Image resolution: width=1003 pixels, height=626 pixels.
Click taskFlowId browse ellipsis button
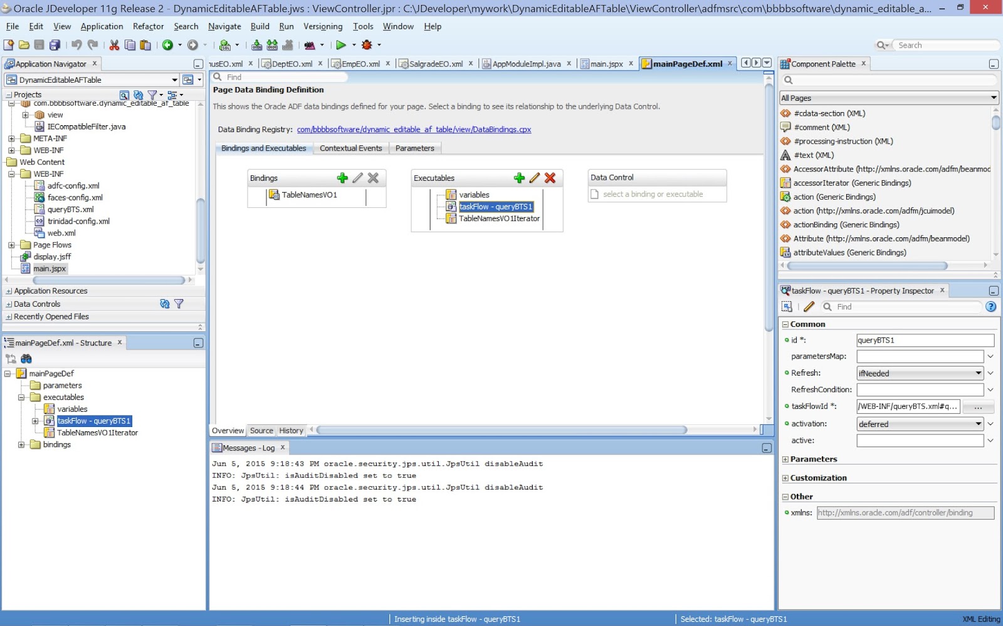978,407
